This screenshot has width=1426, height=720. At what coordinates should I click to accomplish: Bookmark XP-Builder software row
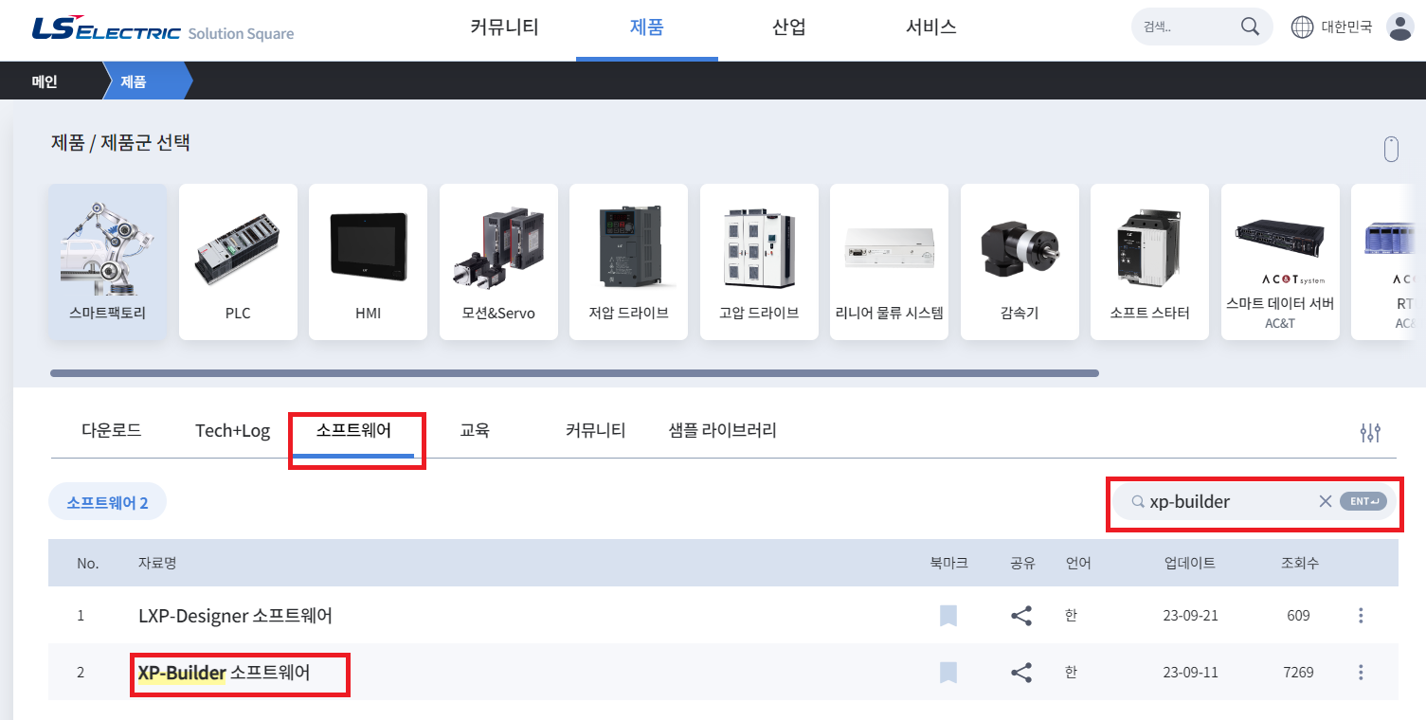point(948,673)
